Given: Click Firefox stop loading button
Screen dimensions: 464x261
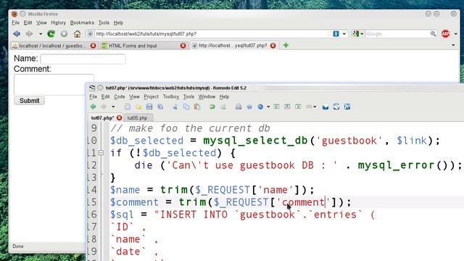Looking at the screenshot, I should pyautogui.click(x=65, y=34).
